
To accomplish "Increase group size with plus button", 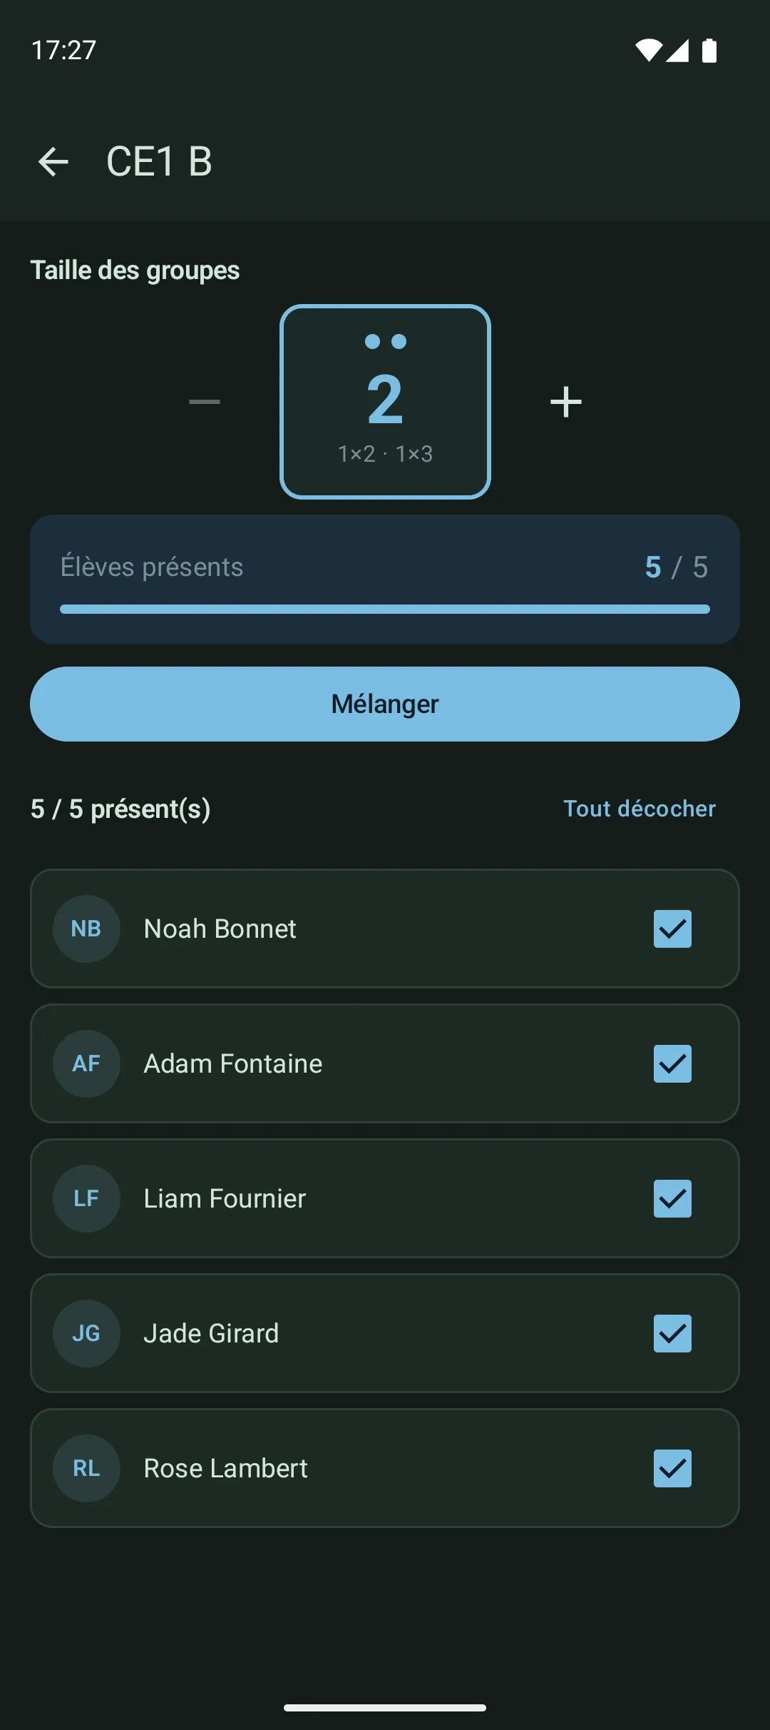I will pos(566,402).
